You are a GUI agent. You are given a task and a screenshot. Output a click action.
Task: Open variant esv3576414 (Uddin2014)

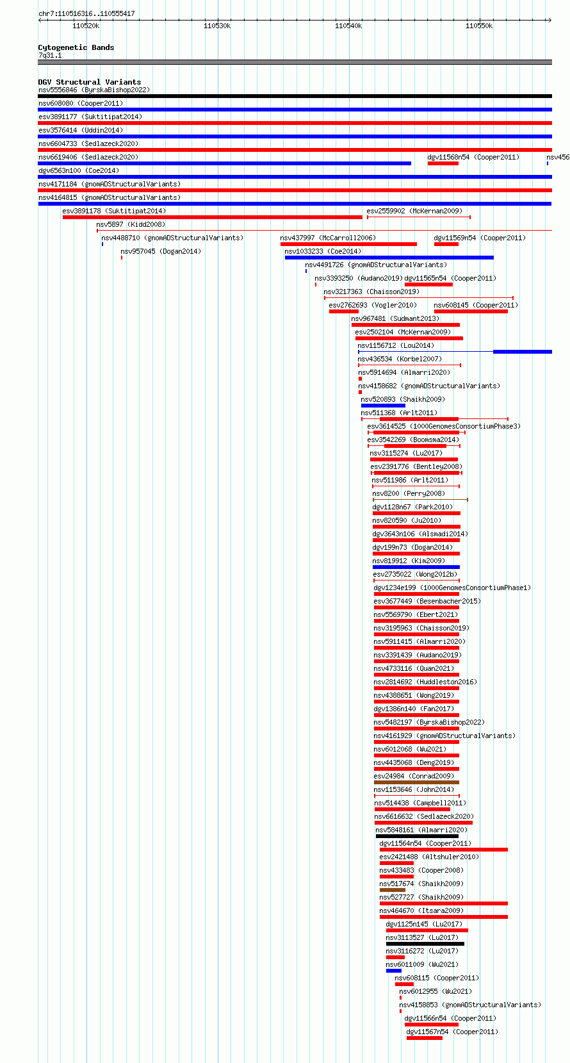point(81,130)
